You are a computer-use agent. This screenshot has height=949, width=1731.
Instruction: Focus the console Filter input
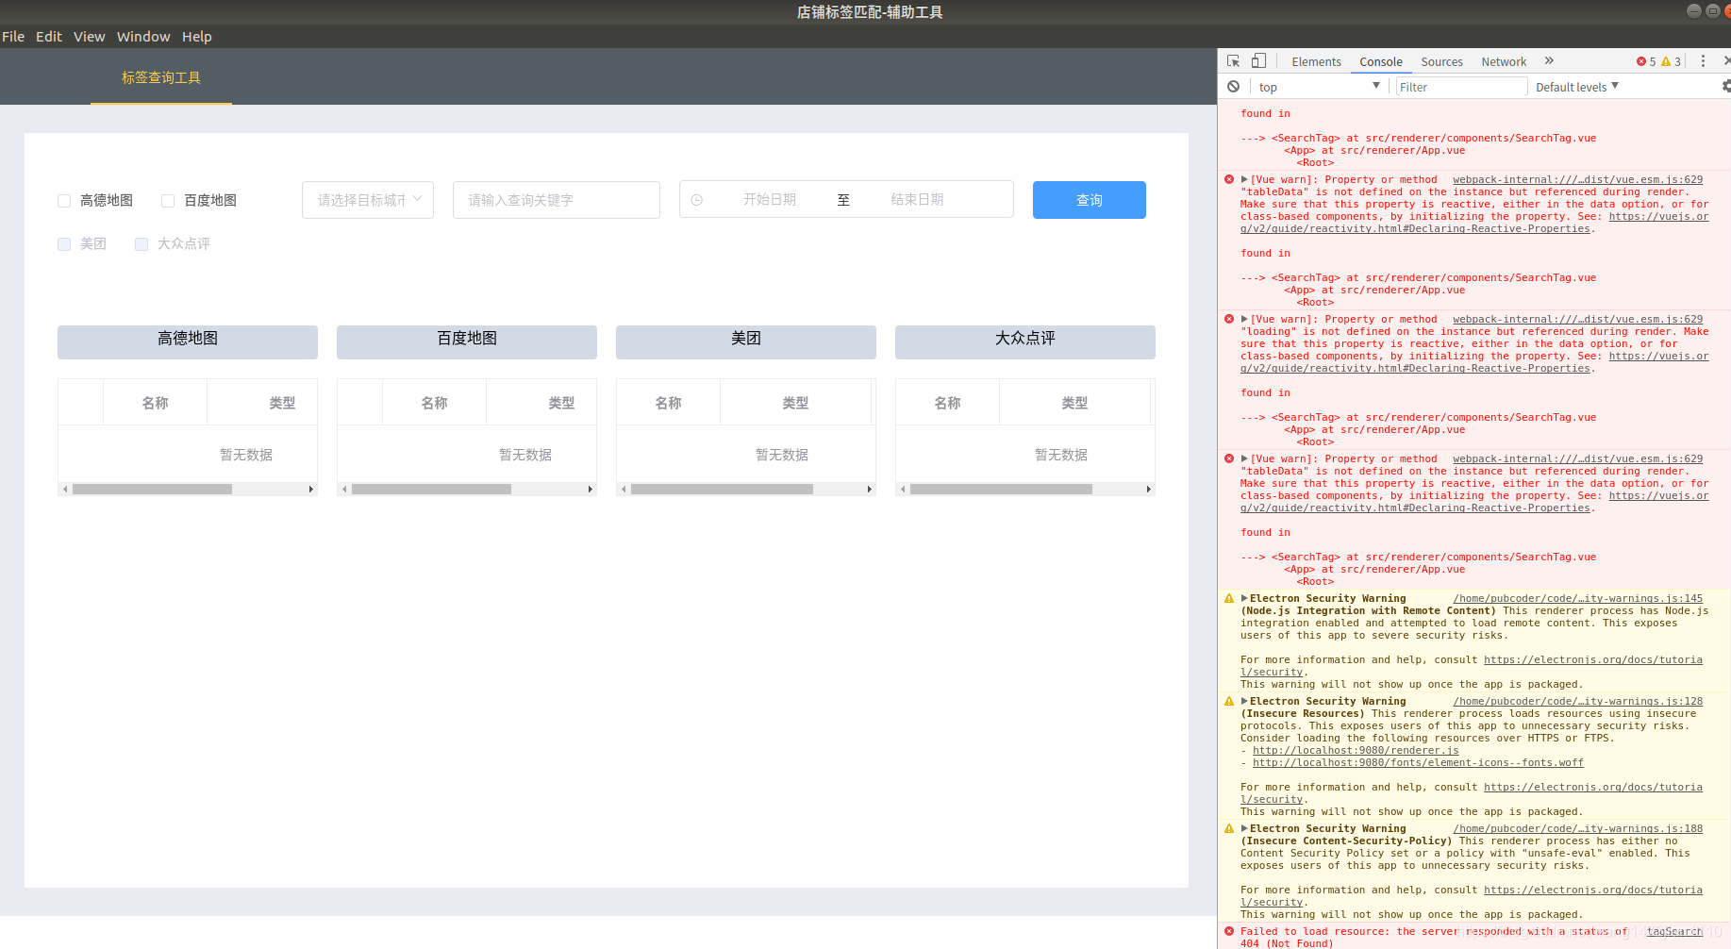click(x=1460, y=87)
